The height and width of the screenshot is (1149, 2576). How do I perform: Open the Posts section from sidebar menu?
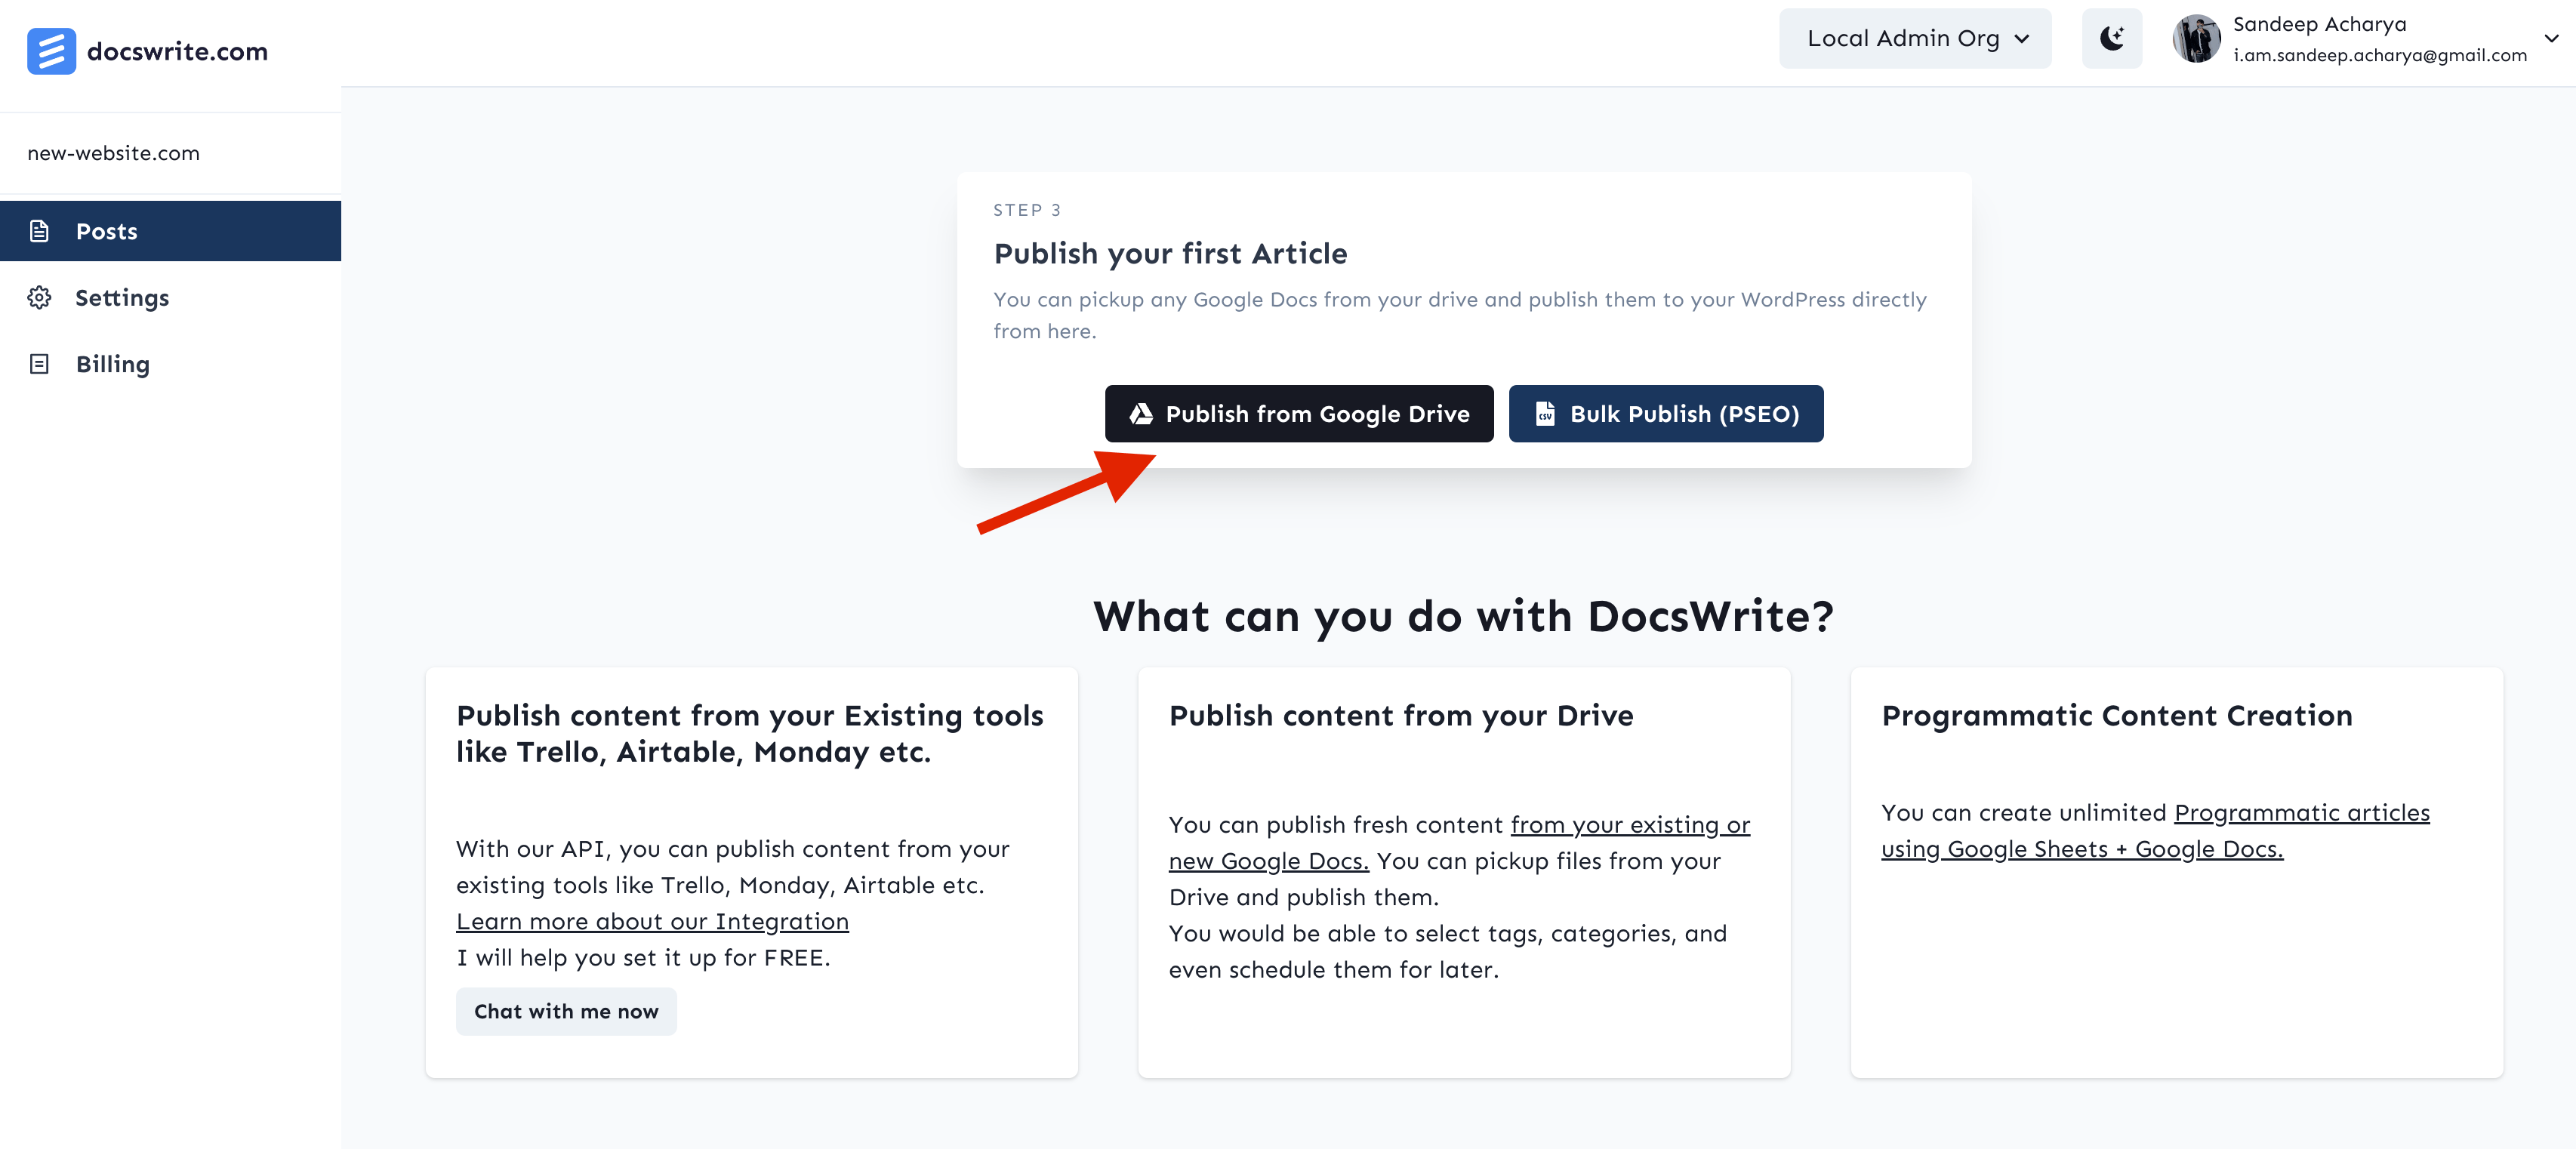(x=106, y=230)
